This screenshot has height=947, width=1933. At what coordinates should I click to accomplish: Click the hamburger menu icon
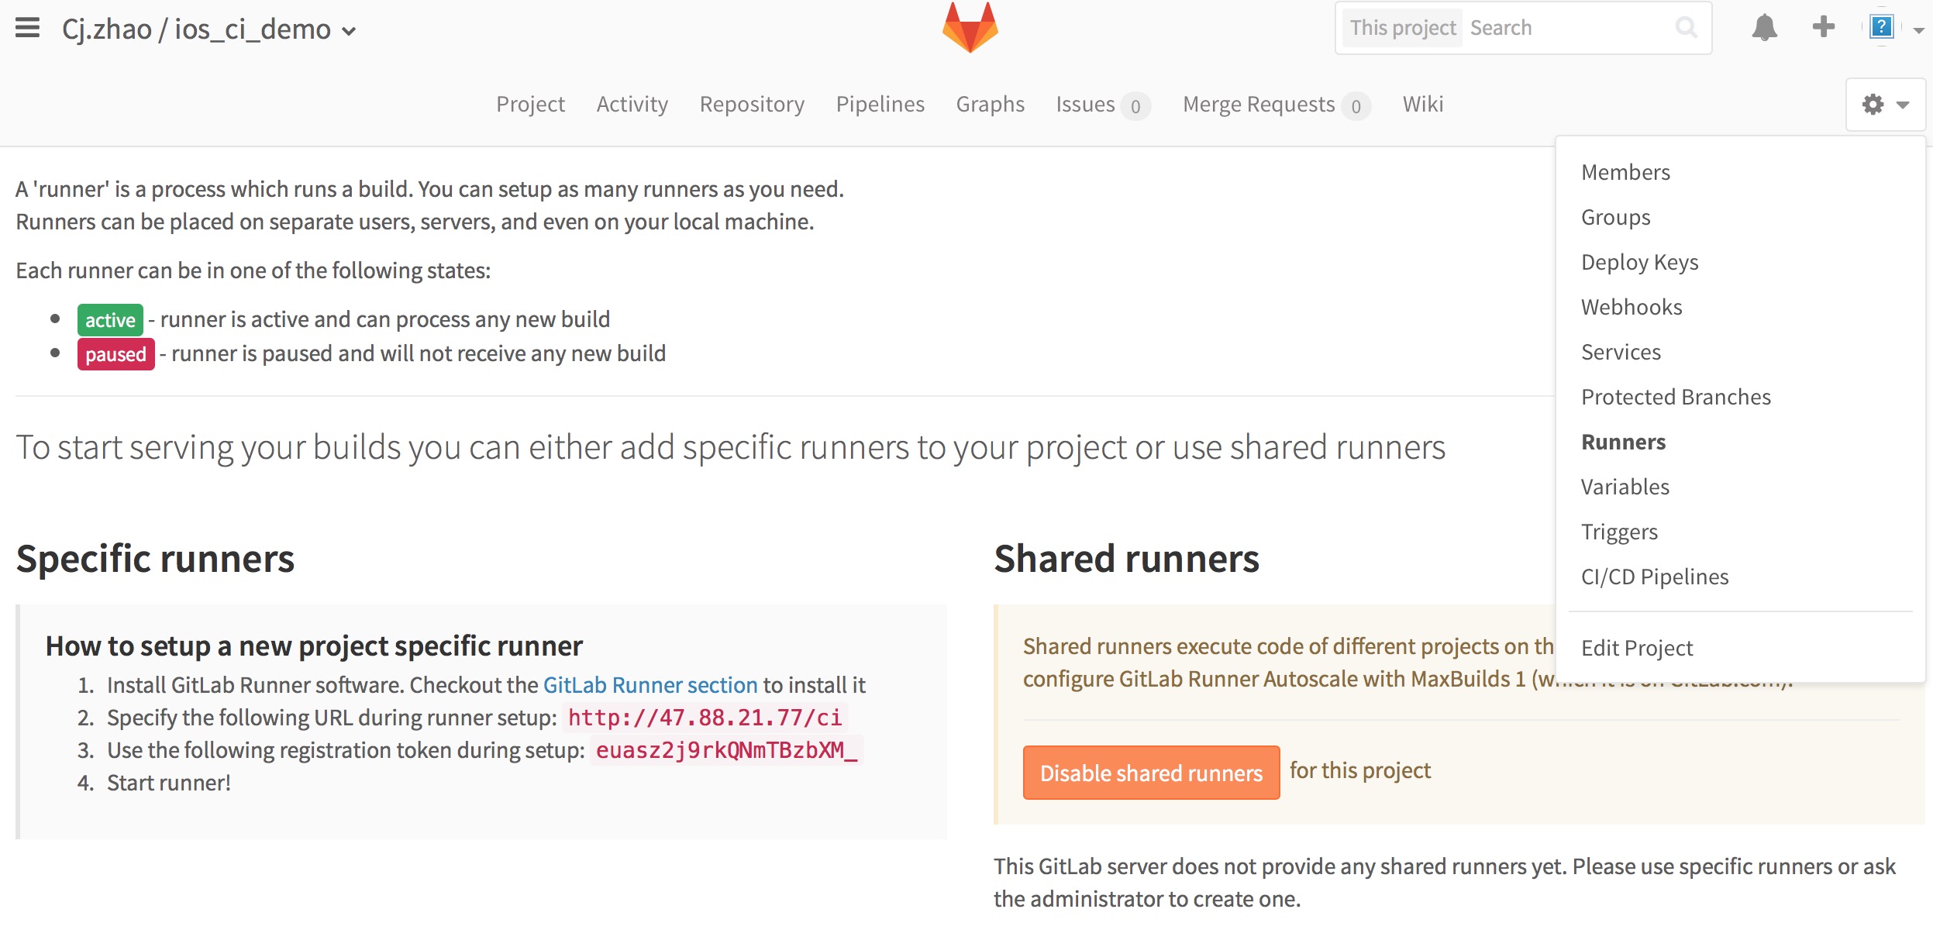27,27
